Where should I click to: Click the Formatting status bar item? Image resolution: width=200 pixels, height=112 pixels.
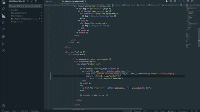(183, 111)
